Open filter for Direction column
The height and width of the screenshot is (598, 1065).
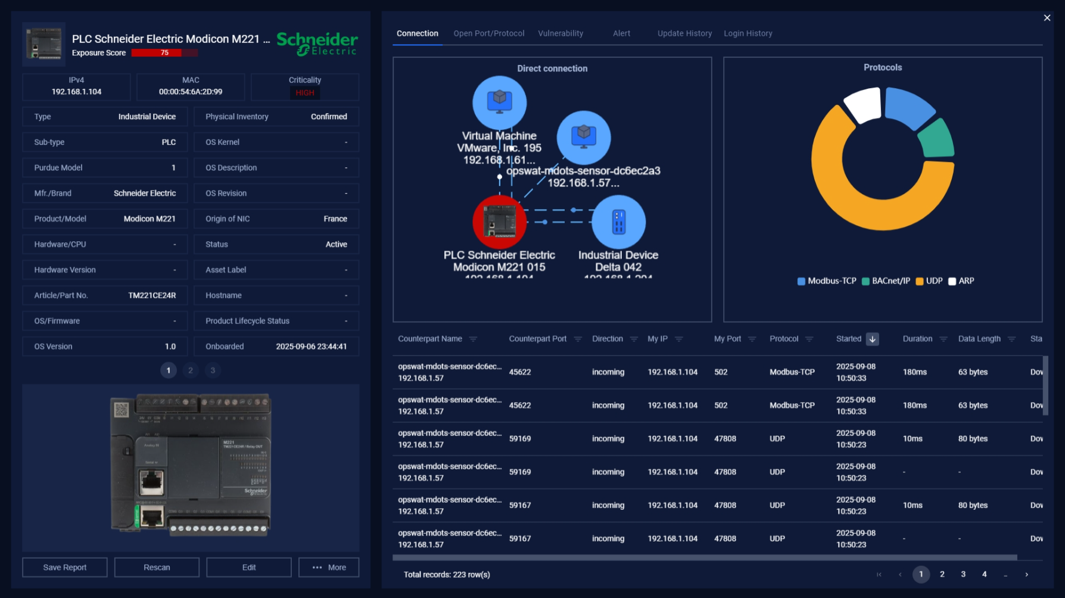pyautogui.click(x=634, y=339)
